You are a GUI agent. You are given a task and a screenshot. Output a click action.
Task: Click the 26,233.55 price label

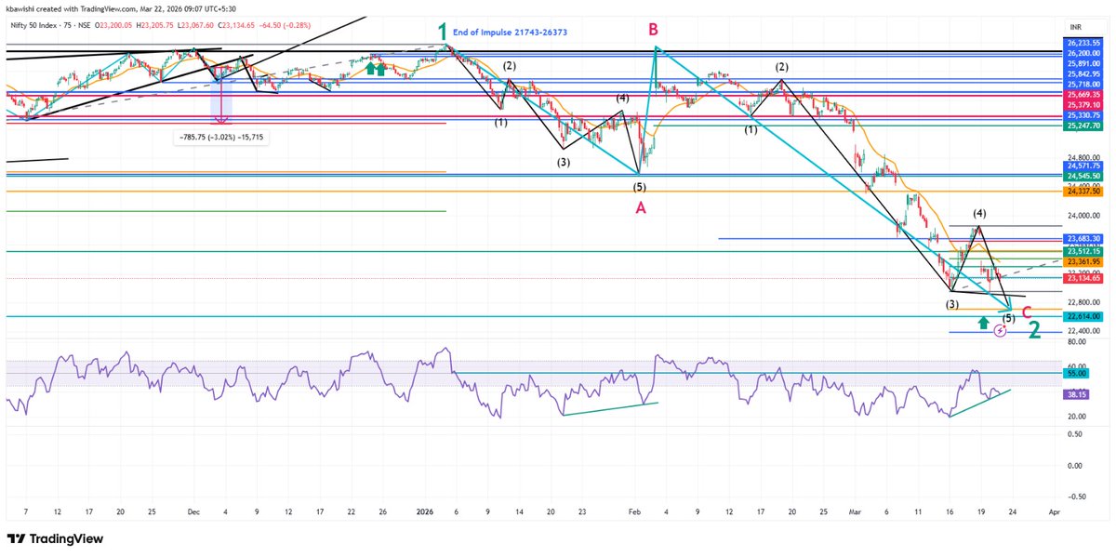(1084, 43)
